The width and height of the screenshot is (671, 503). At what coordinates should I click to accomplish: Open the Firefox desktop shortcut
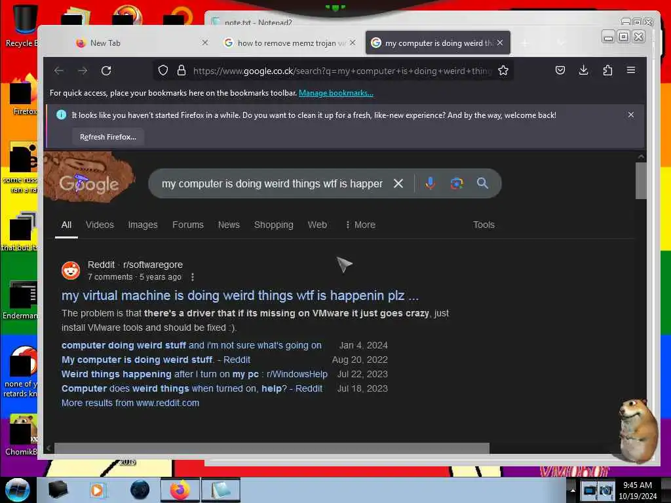coord(24,96)
